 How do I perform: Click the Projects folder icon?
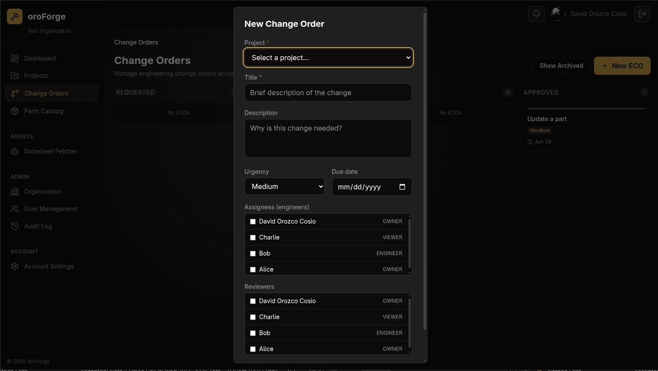click(15, 76)
